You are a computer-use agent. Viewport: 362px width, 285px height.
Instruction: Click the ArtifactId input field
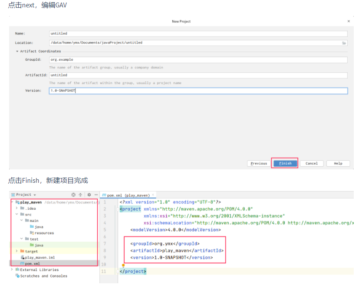(x=198, y=75)
